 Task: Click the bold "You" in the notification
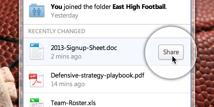point(56,7)
